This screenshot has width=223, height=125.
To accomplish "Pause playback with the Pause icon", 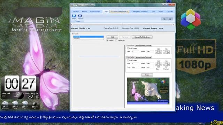I will pos(80,16).
